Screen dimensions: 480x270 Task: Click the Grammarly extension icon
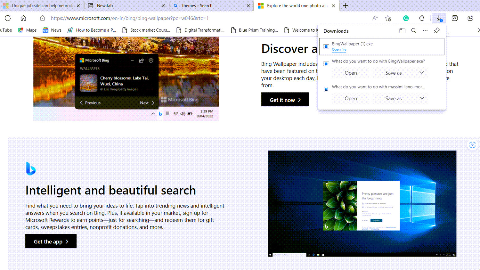point(406,18)
